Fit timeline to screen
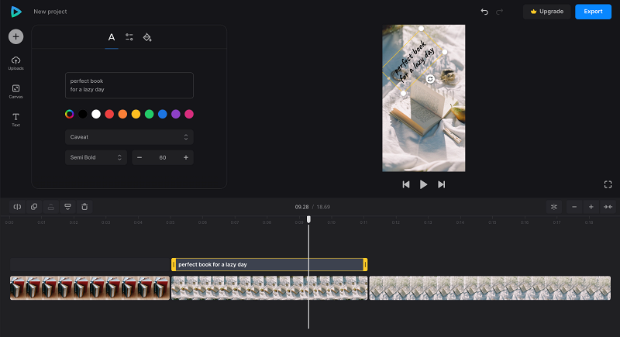 coord(608,207)
